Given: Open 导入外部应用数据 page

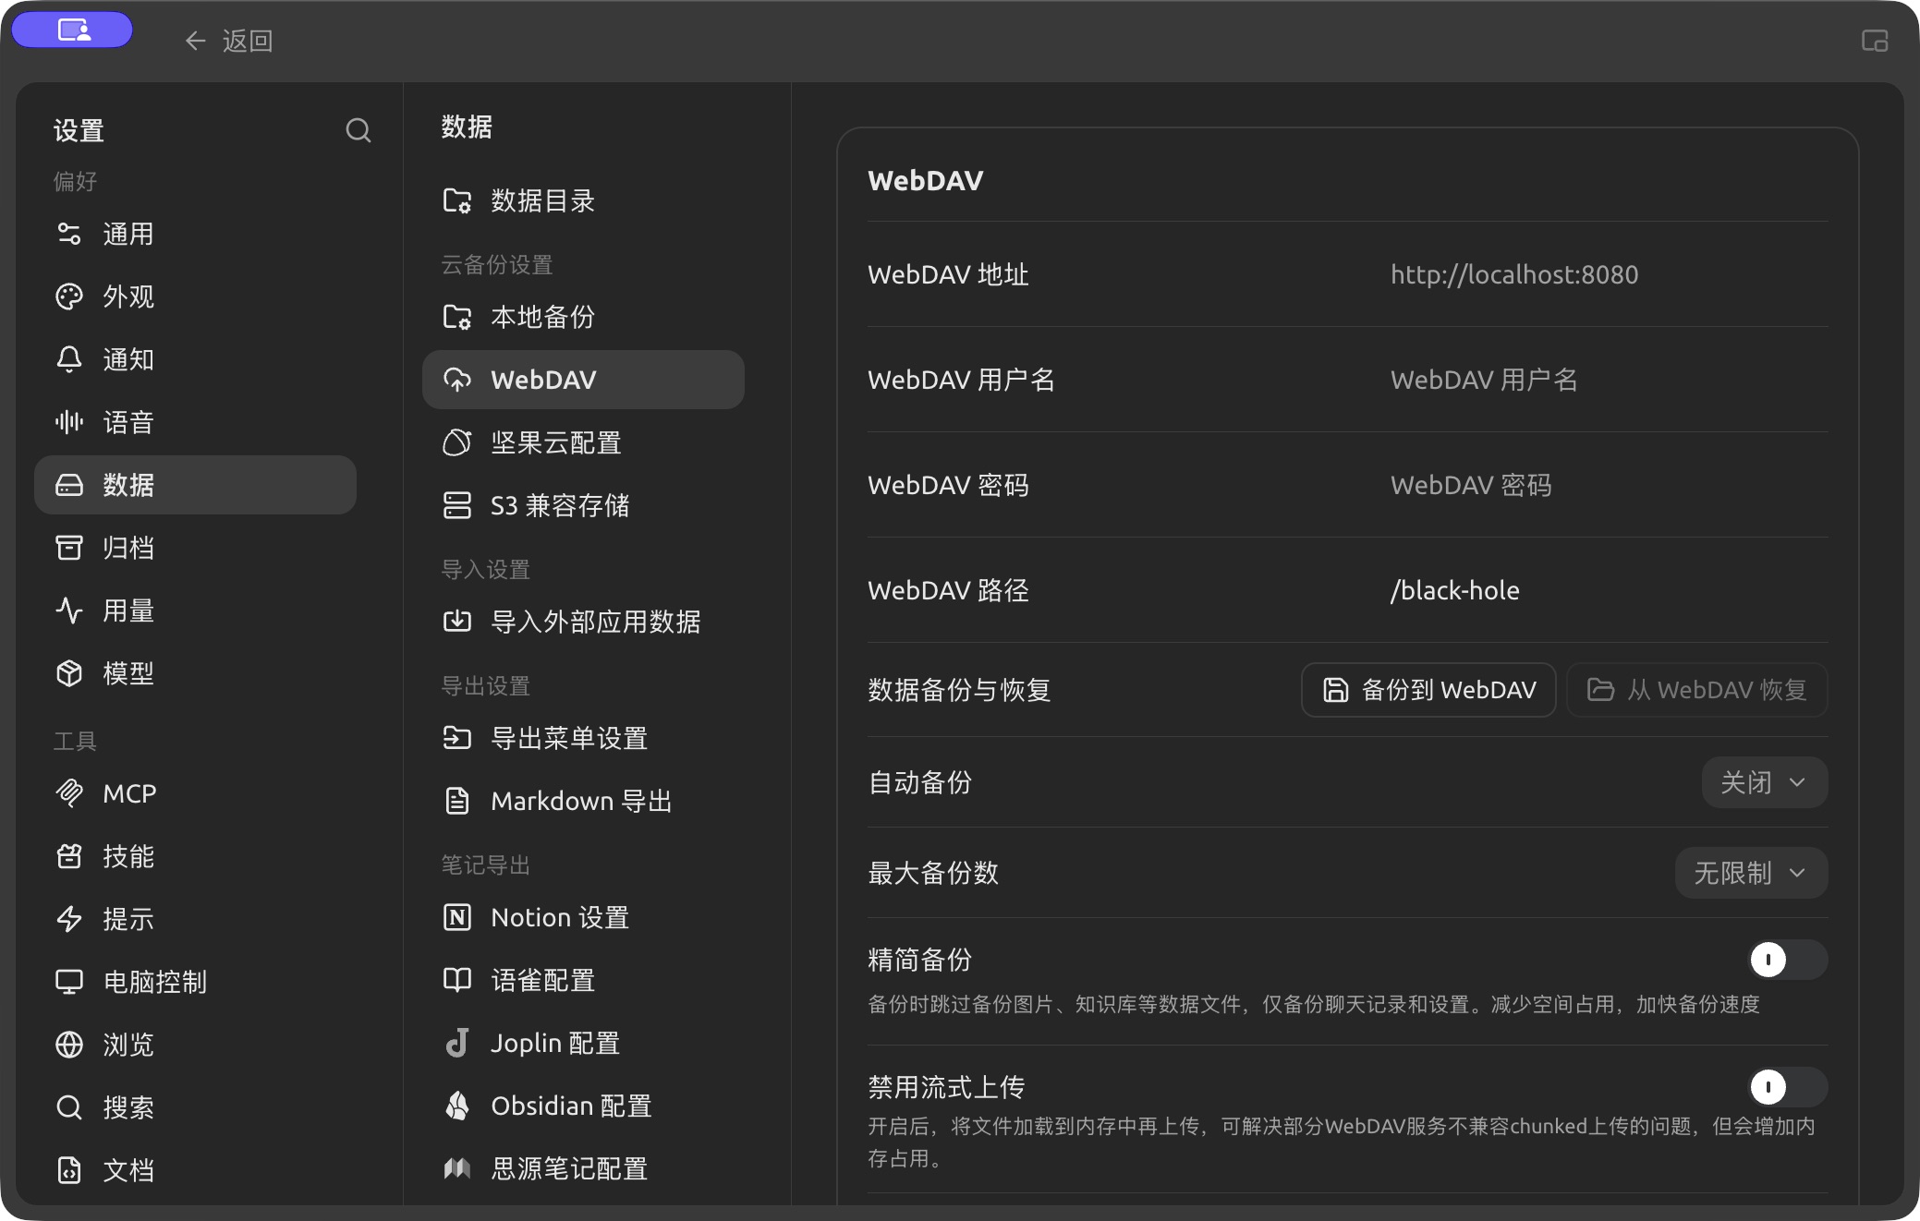Looking at the screenshot, I should coord(583,622).
